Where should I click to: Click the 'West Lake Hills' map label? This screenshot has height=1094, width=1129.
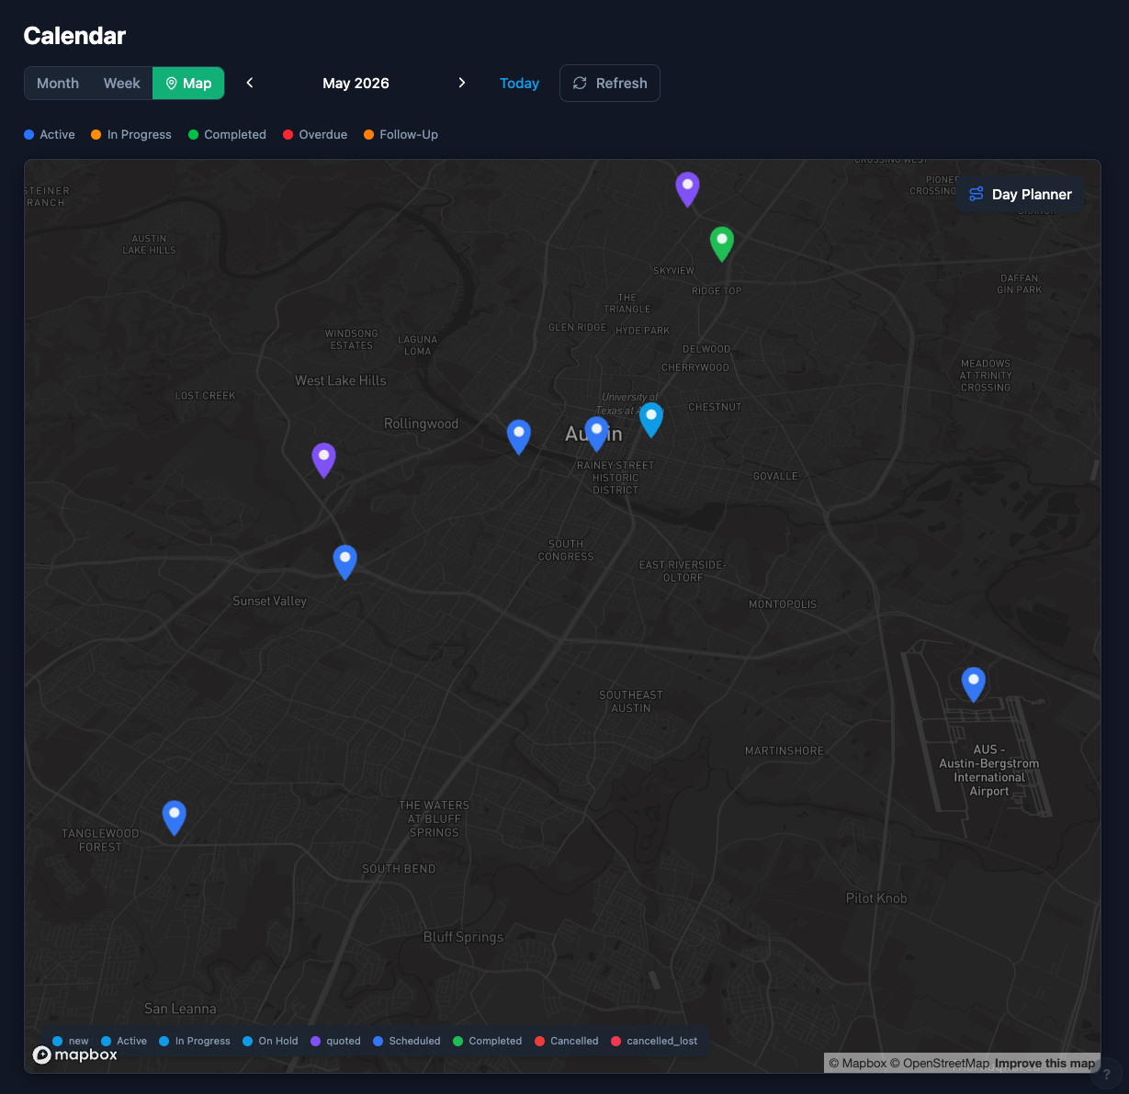click(x=341, y=380)
